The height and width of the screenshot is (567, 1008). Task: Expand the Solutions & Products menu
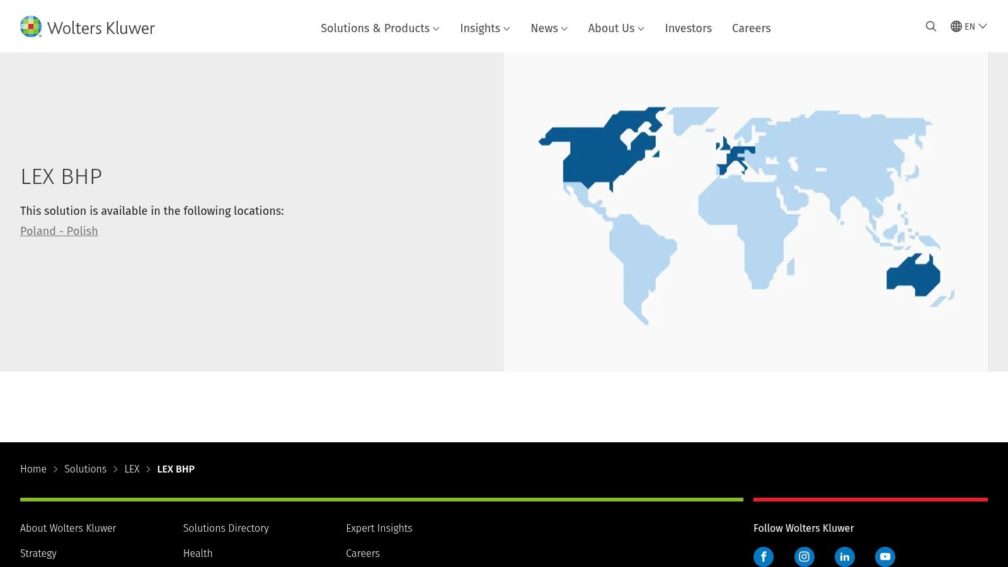380,28
